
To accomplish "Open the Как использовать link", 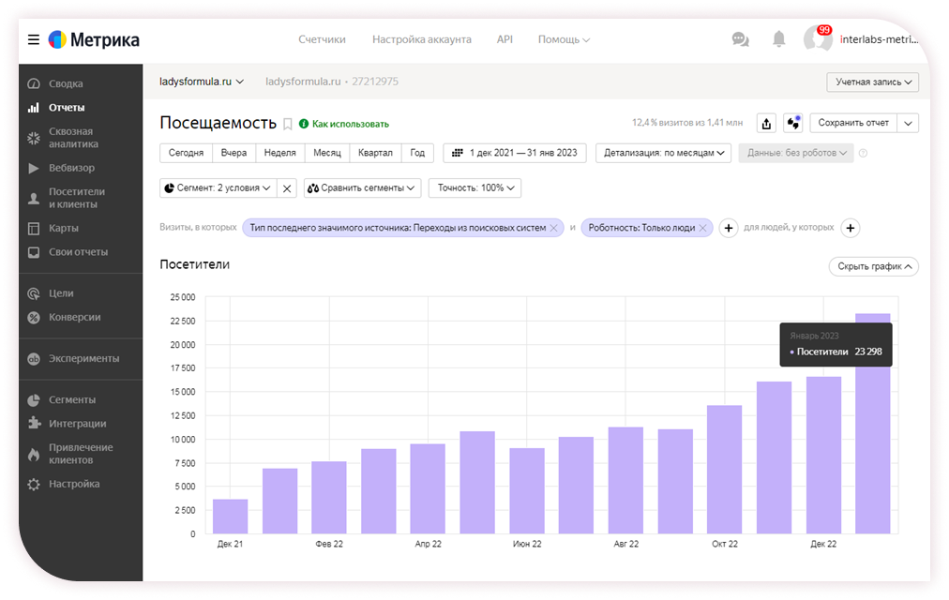I will point(344,124).
